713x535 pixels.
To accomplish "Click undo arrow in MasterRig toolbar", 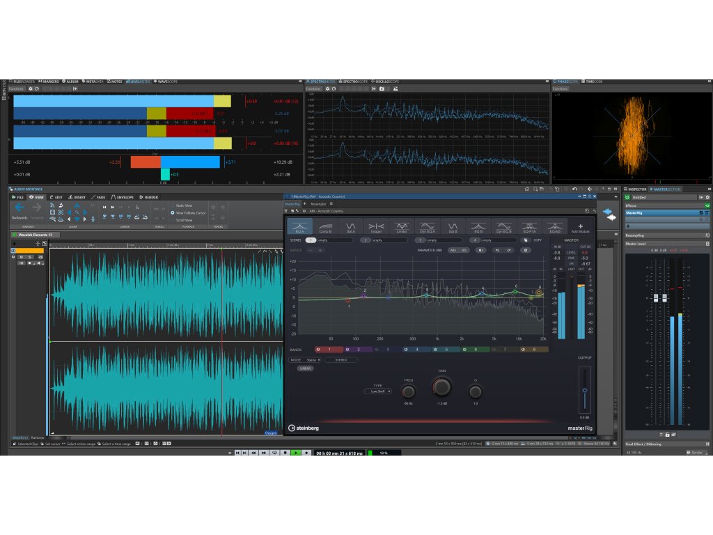I will pos(497,250).
